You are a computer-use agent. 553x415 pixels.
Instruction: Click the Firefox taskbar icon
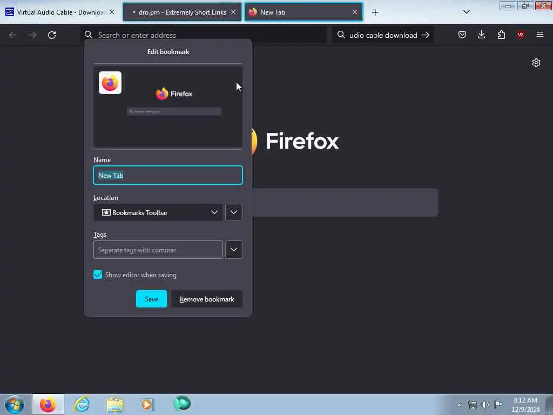(x=48, y=404)
